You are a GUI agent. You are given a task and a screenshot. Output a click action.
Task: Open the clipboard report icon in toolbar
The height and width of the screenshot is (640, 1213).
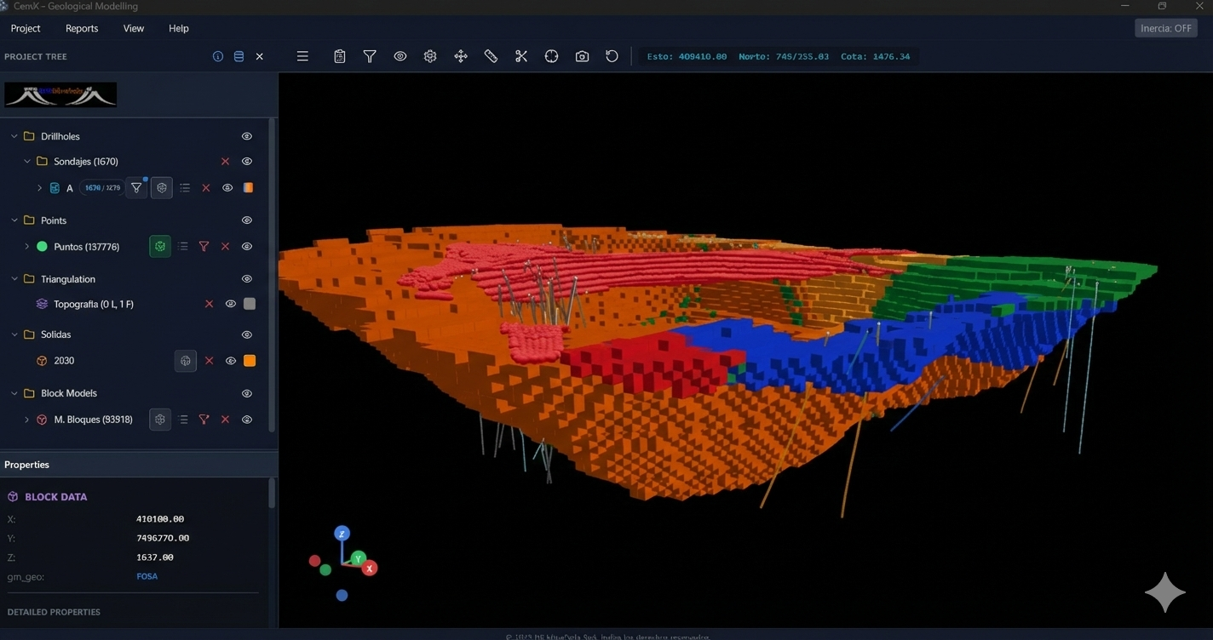pos(339,56)
